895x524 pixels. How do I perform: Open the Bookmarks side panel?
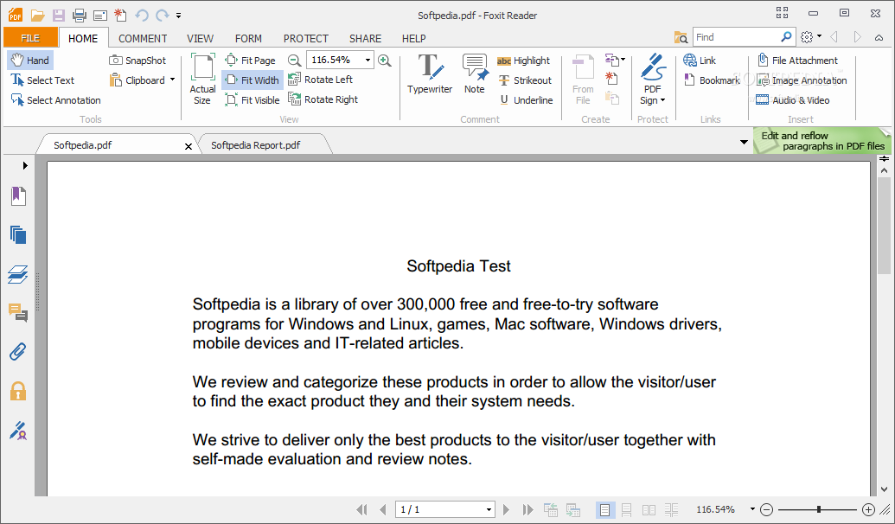click(x=18, y=195)
